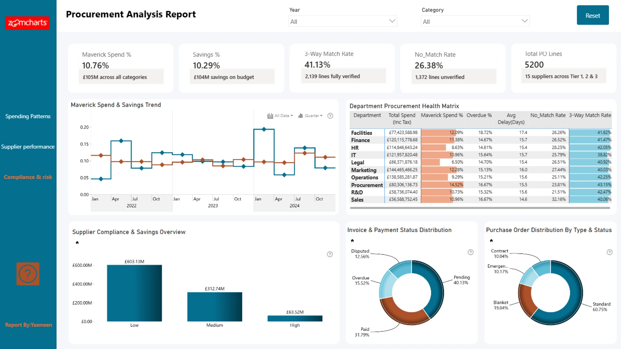The height and width of the screenshot is (349, 621).
Task: Click the bar chart icon beside Quarter
Action: coord(300,116)
